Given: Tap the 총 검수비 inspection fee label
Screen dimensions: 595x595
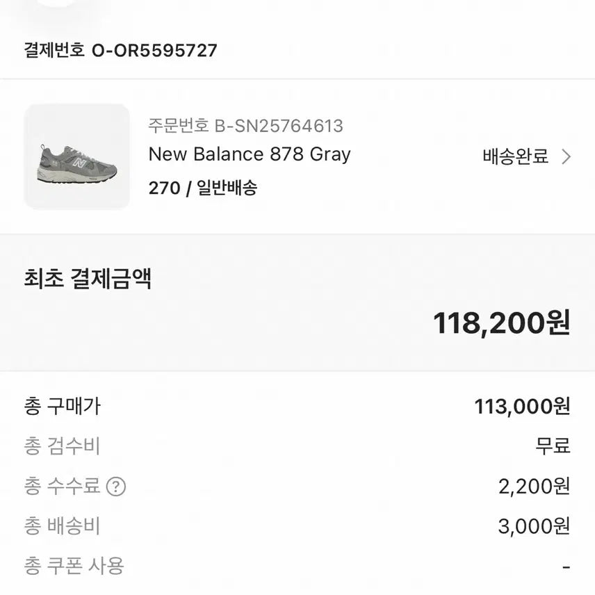Looking at the screenshot, I should click(x=62, y=446).
